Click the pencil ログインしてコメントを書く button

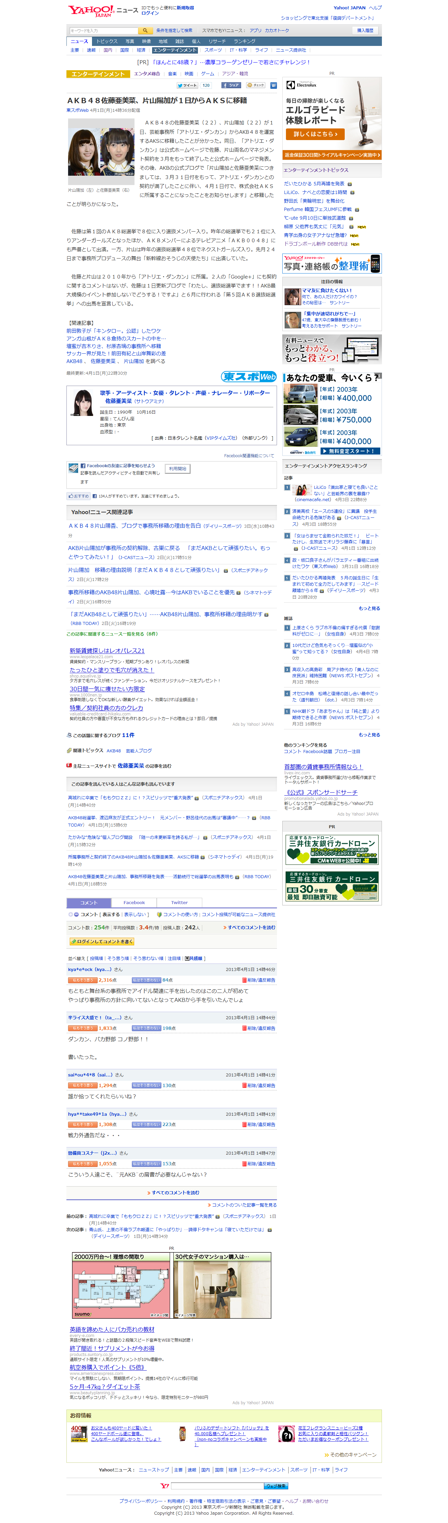pos(102,941)
